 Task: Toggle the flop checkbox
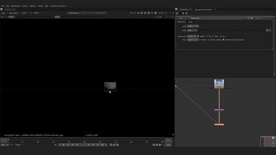pos(213,36)
